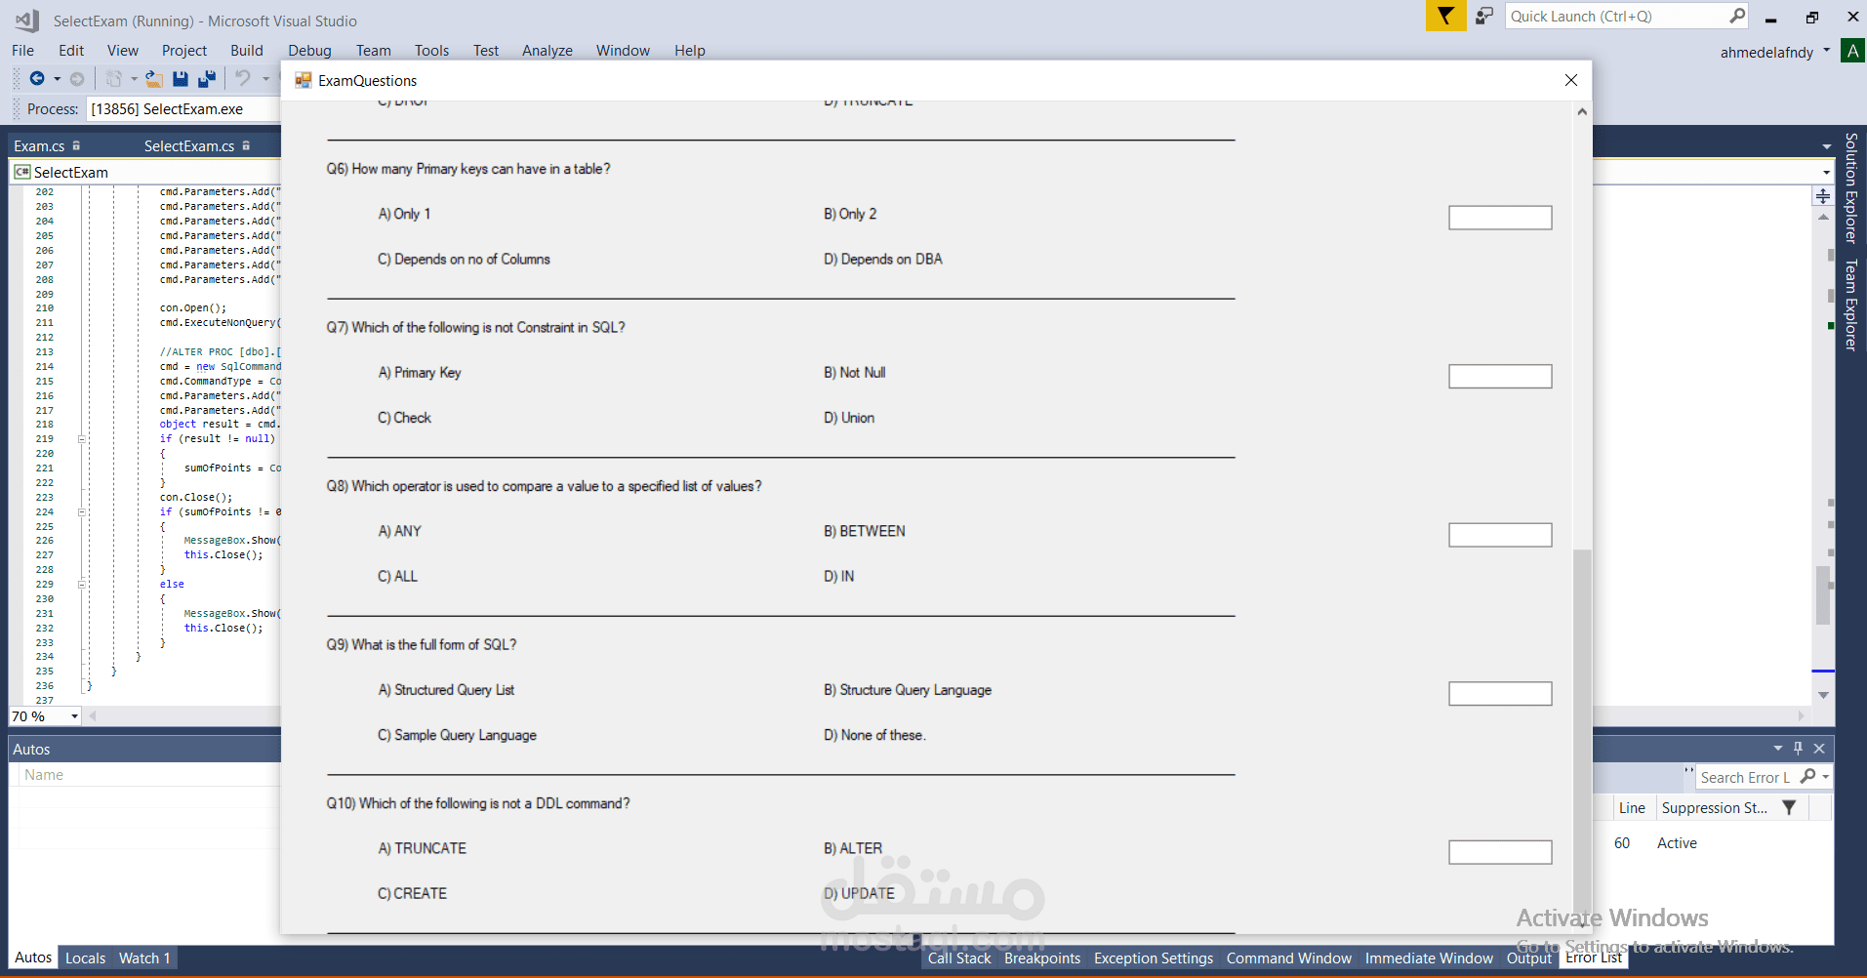Open the Debug menu
The height and width of the screenshot is (978, 1867).
coord(309,50)
